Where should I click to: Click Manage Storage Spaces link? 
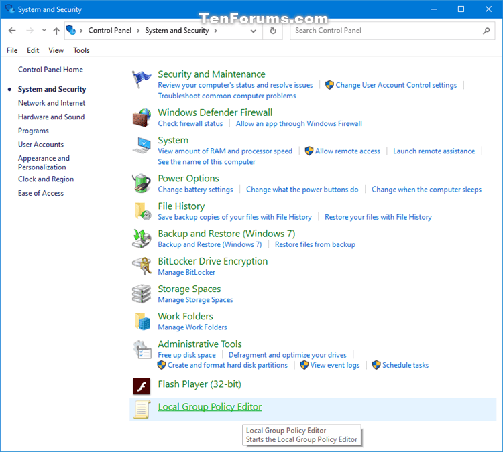(x=195, y=300)
